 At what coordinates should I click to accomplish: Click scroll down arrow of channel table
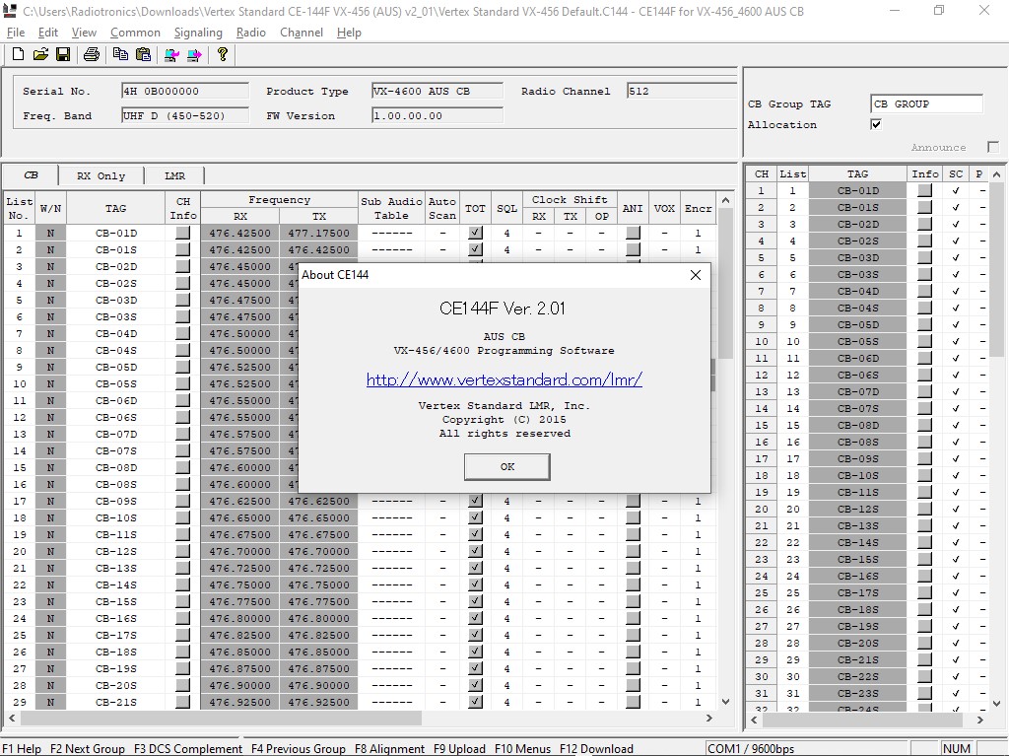(726, 702)
